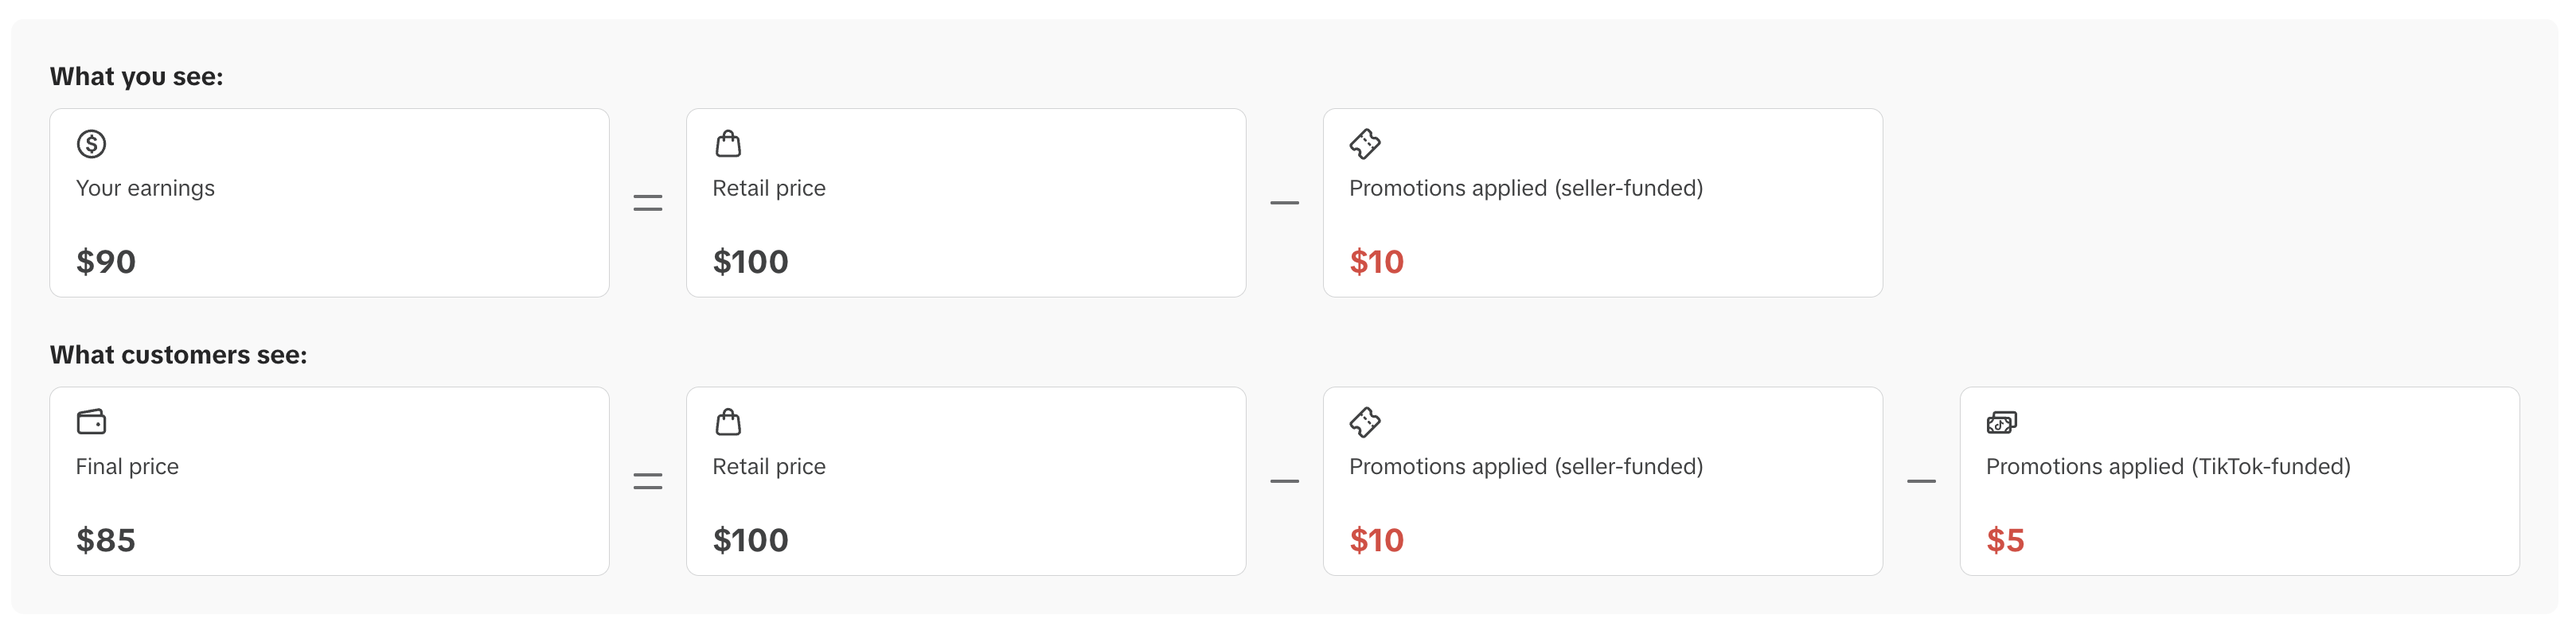Click the ticket icon beside the $90 earnings equation
Viewport: 2576px width, 630px height.
(1364, 144)
